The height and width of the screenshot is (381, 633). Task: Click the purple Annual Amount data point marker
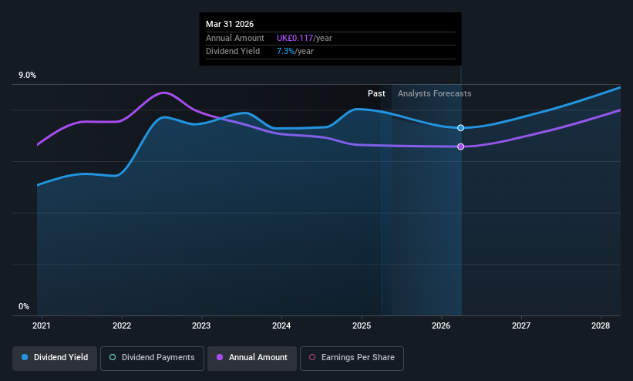460,147
